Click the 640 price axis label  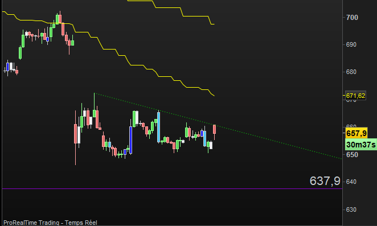[x=351, y=182]
